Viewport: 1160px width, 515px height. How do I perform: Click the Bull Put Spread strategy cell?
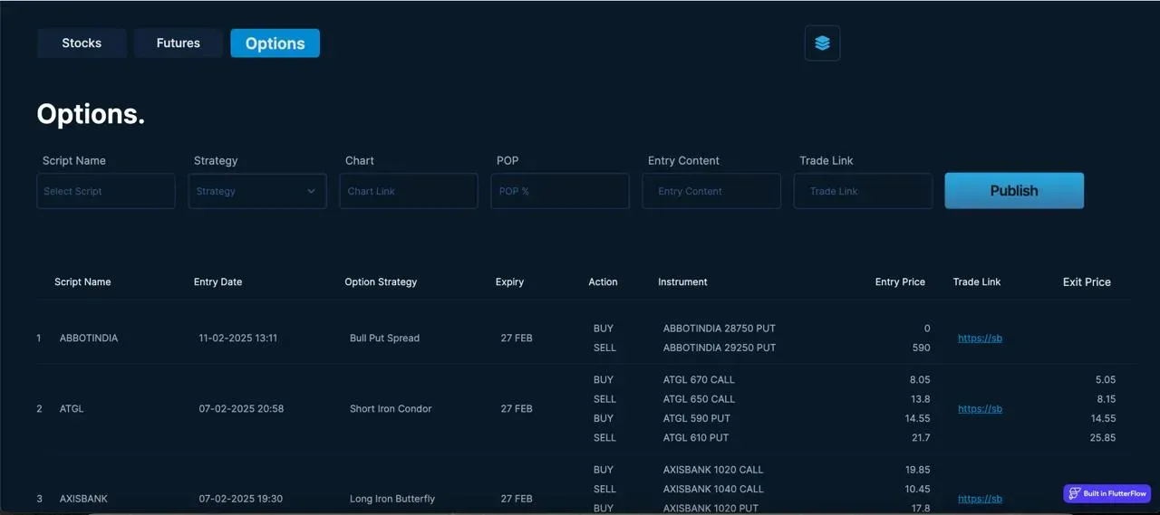384,338
